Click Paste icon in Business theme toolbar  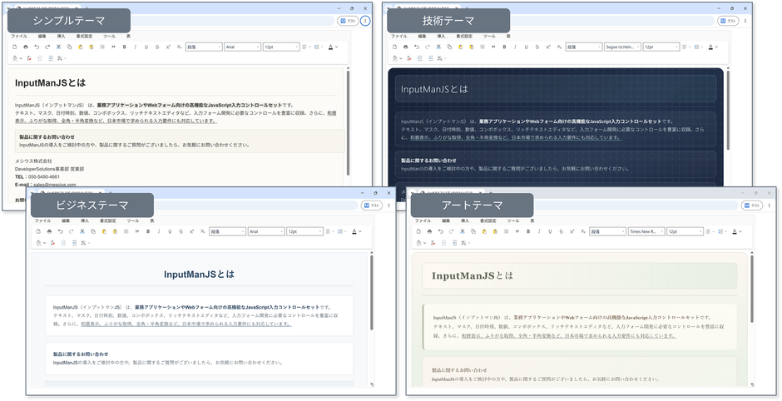point(104,231)
